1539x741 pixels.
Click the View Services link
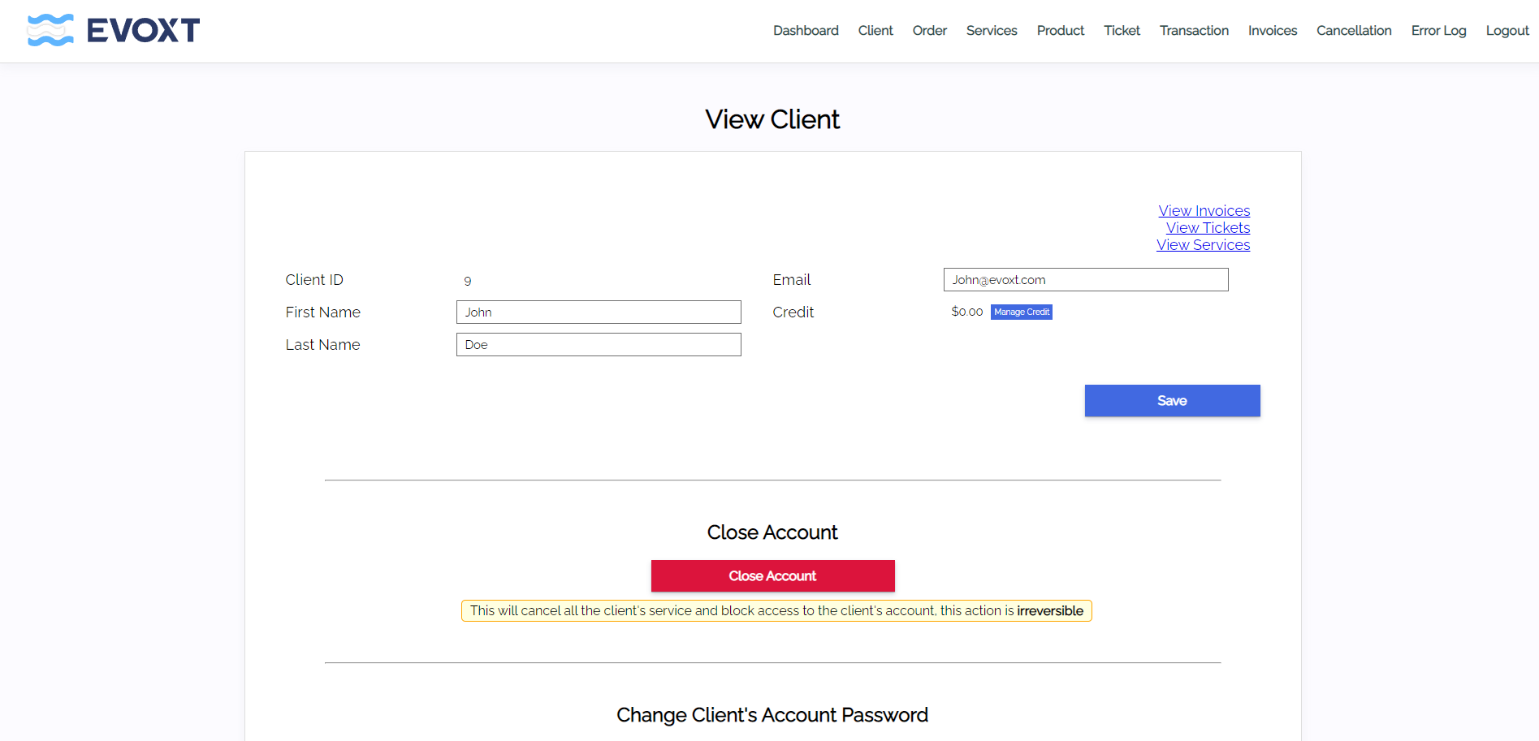click(x=1203, y=245)
